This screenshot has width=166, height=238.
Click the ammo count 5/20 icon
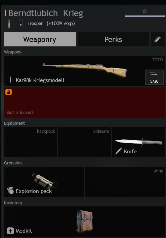click(154, 77)
